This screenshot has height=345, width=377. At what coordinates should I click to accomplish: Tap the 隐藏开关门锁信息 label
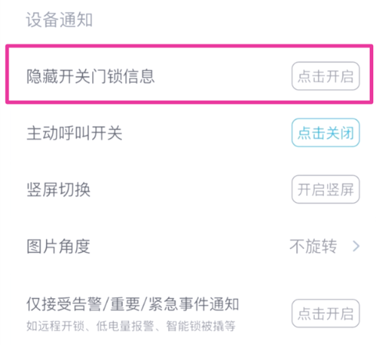[91, 76]
